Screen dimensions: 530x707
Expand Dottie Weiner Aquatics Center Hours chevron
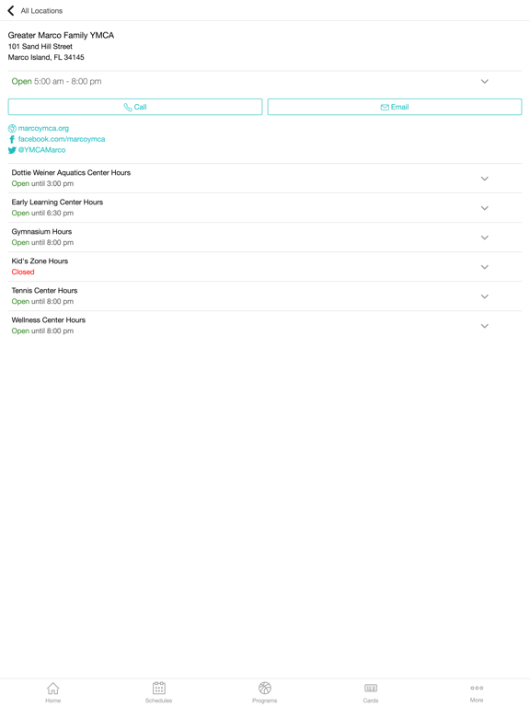tap(485, 179)
